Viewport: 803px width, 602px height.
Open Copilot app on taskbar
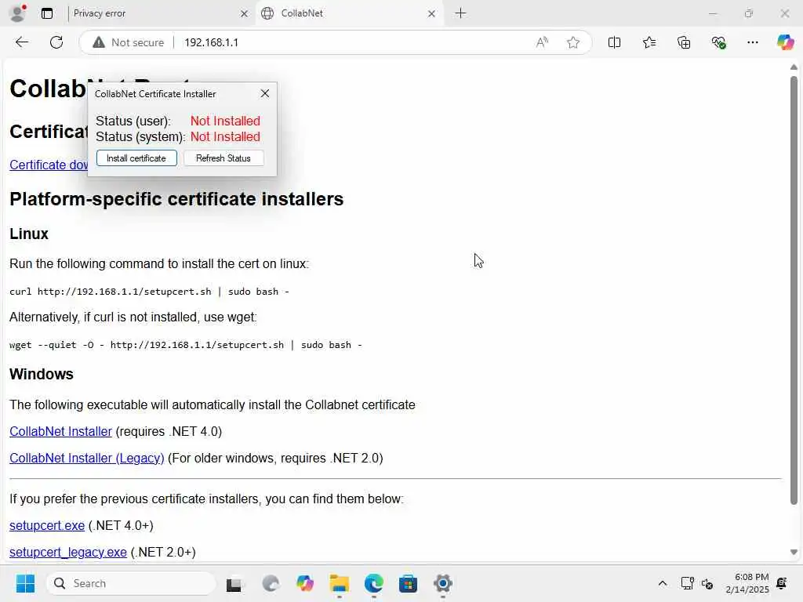305,583
